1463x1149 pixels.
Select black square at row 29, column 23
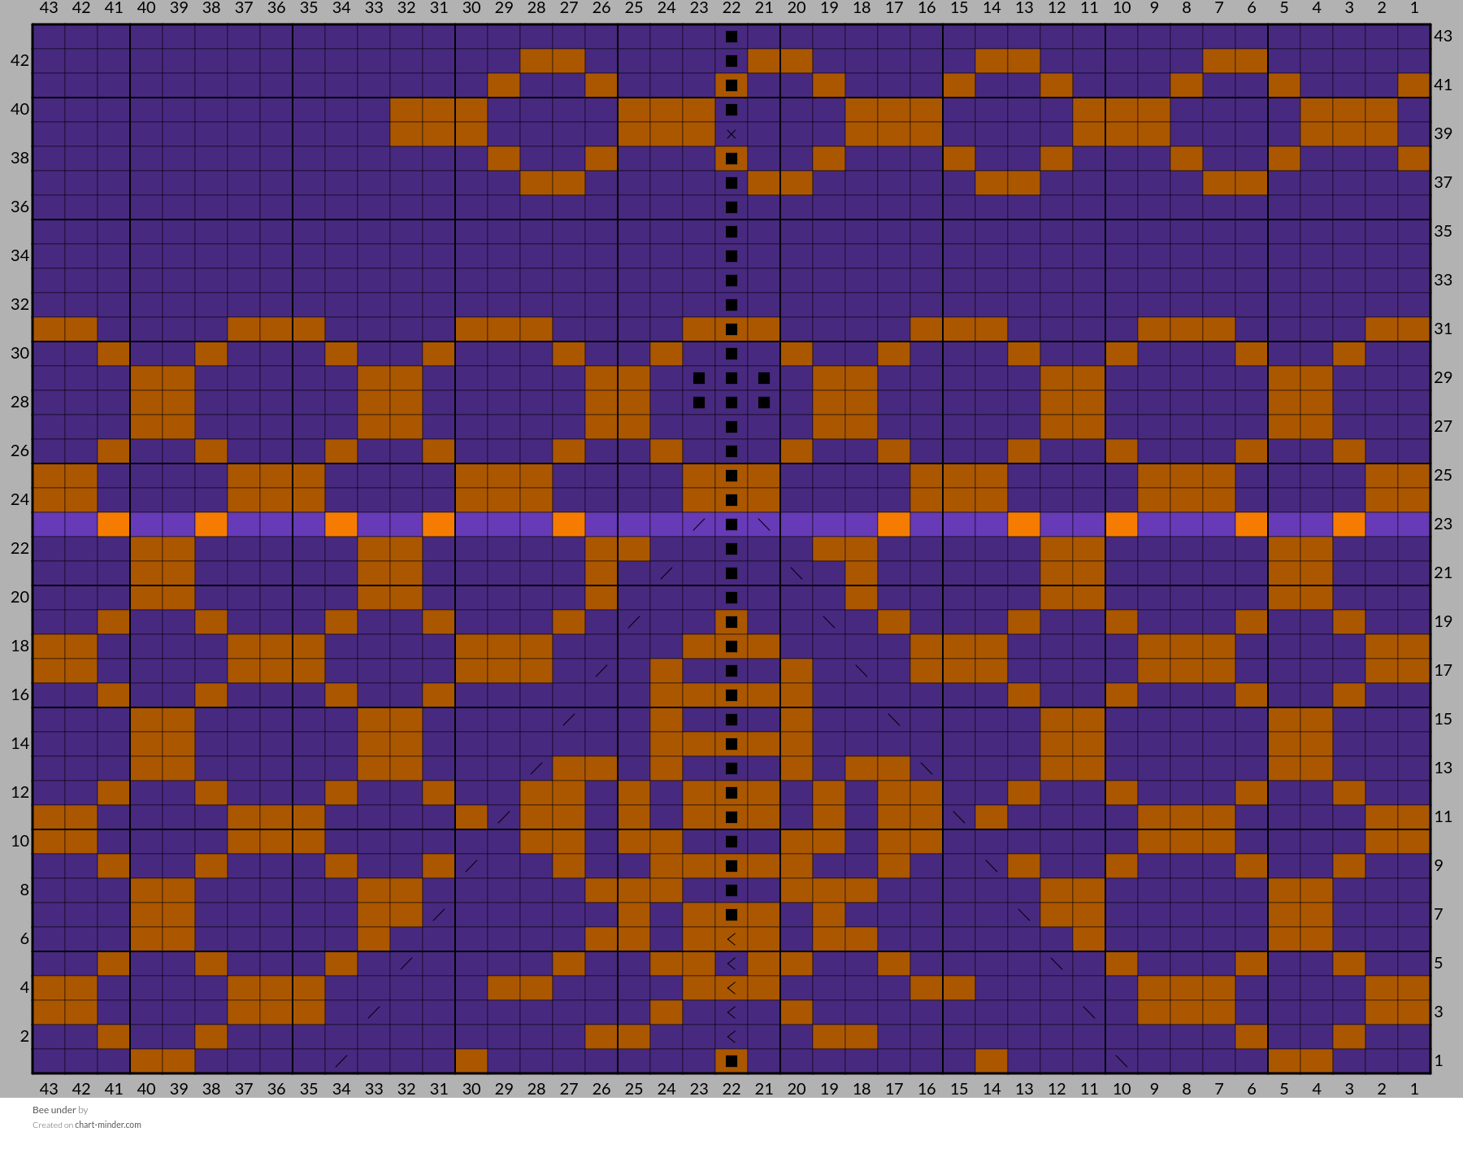tap(699, 378)
